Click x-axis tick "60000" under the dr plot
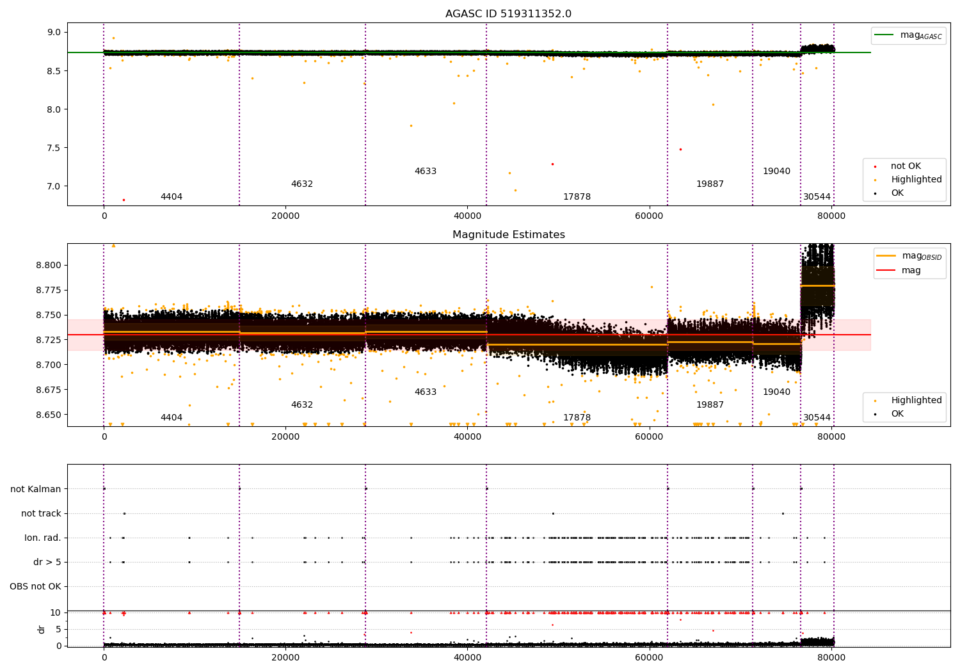 coord(650,657)
